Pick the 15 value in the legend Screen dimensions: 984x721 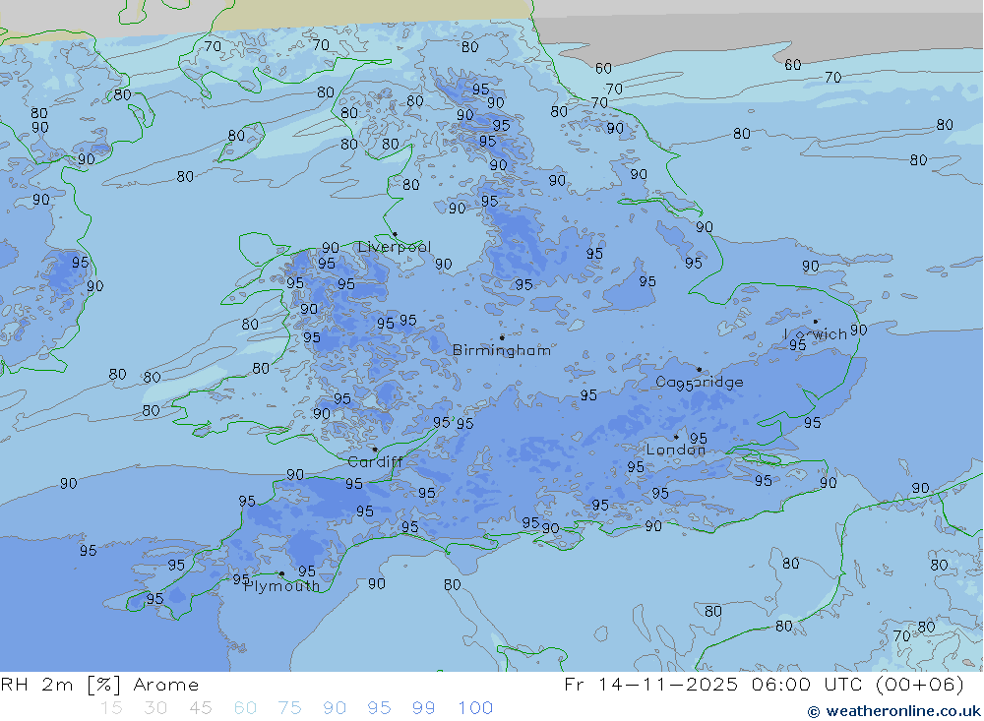click(x=111, y=708)
